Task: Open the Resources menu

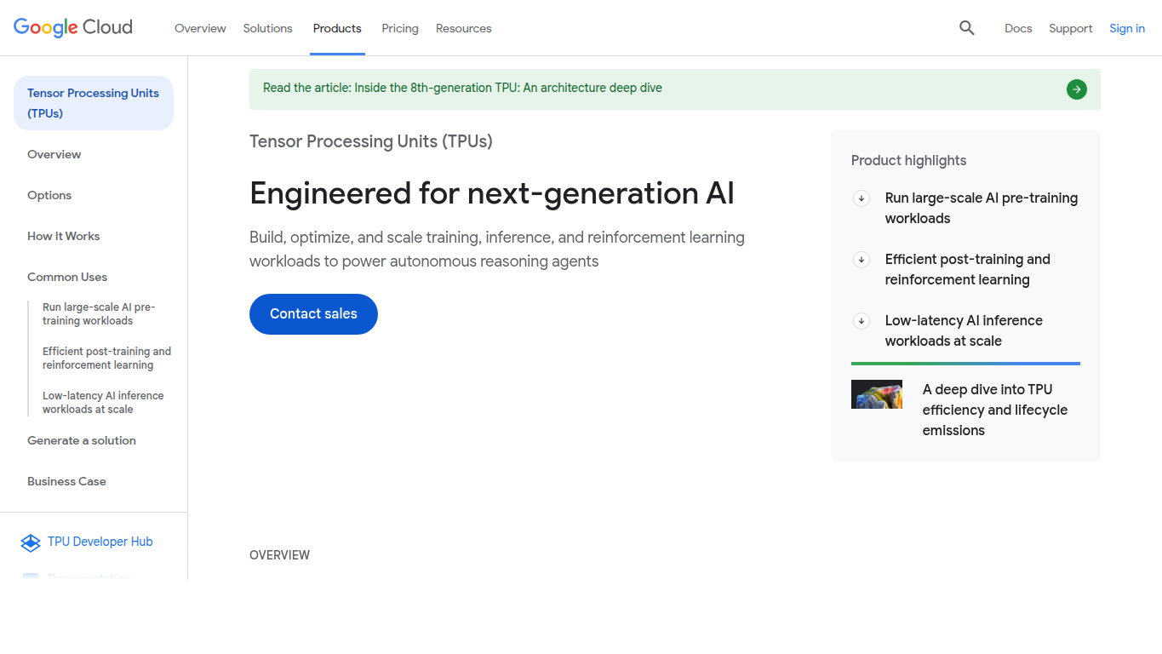Action: point(464,28)
